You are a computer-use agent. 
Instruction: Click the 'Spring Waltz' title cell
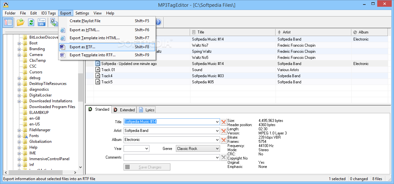click(x=202, y=51)
